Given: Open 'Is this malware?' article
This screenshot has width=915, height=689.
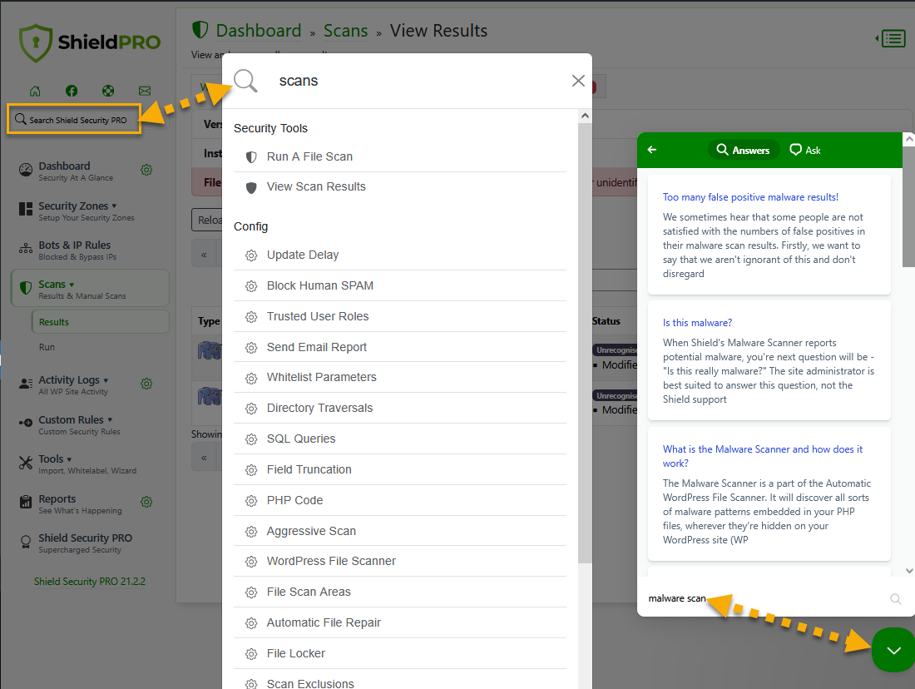Looking at the screenshot, I should pos(697,323).
